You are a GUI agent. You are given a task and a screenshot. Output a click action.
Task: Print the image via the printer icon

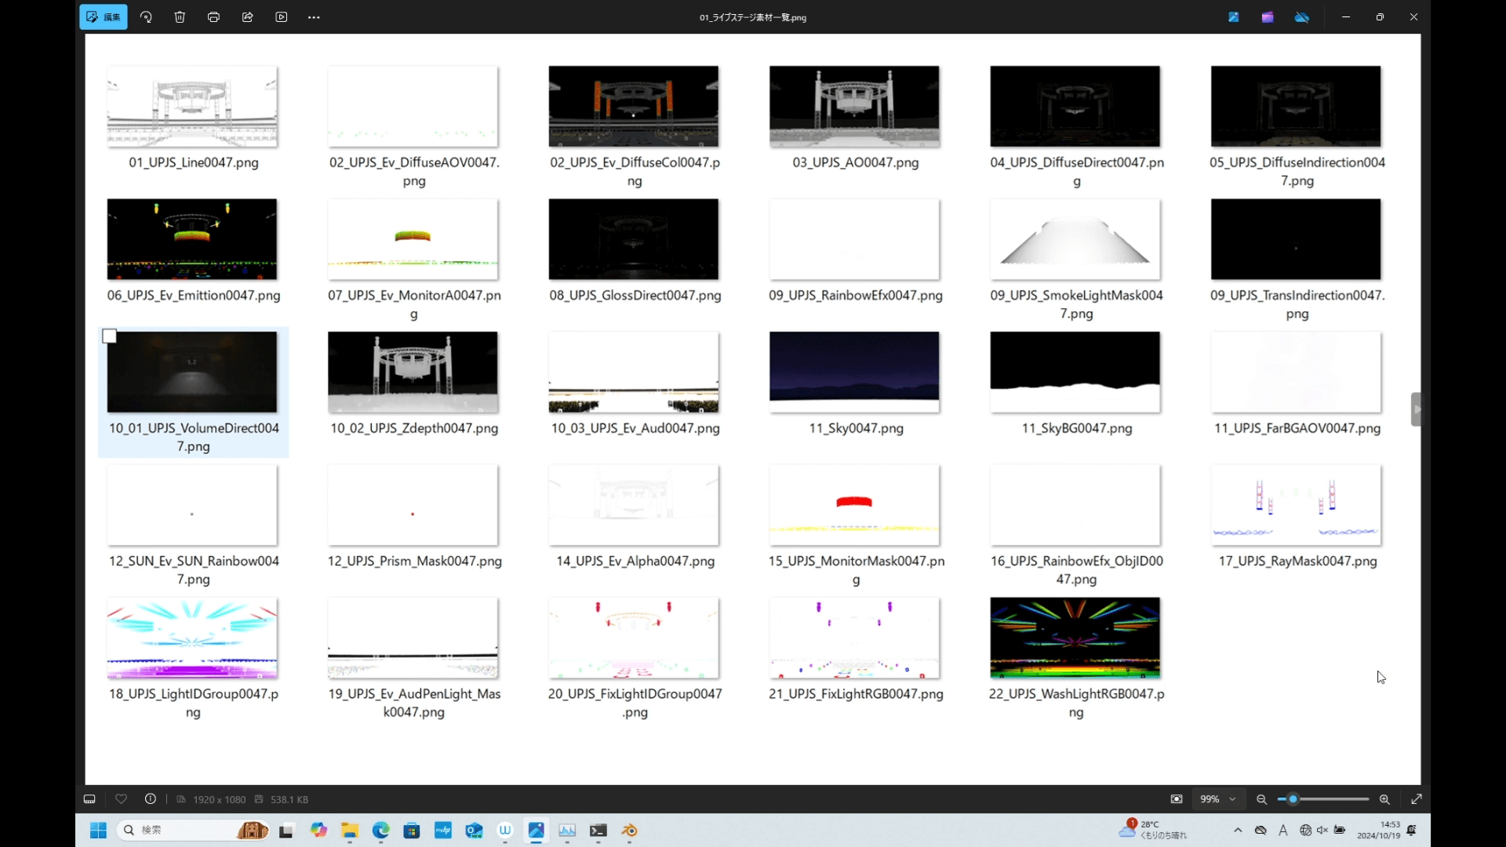point(213,17)
